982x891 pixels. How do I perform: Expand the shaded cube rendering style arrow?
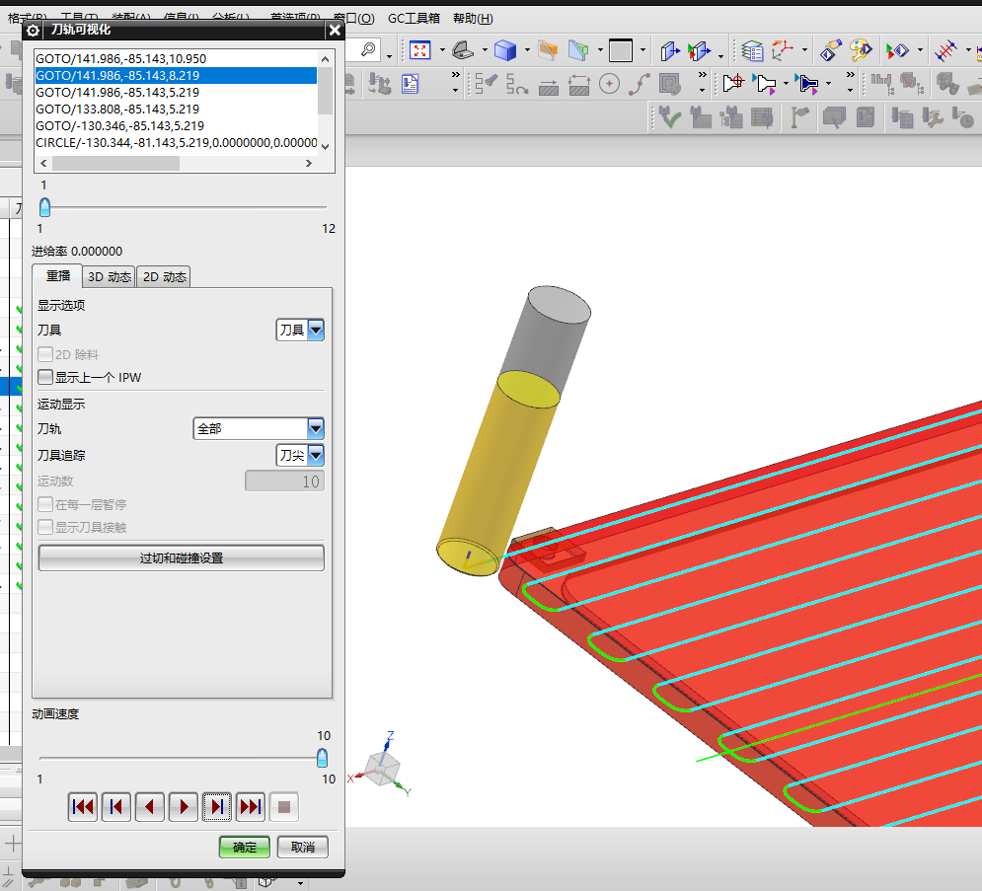pyautogui.click(x=527, y=50)
